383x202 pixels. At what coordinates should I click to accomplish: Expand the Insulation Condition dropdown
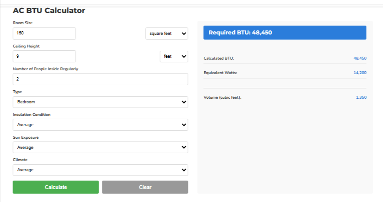click(100, 125)
